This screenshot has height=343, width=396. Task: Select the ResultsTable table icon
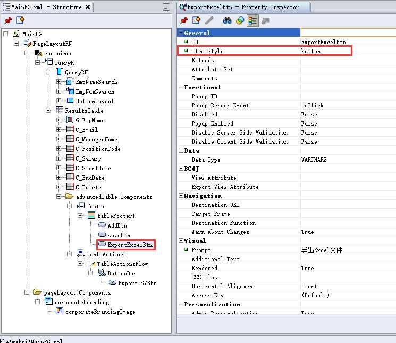pyautogui.click(x=60, y=110)
